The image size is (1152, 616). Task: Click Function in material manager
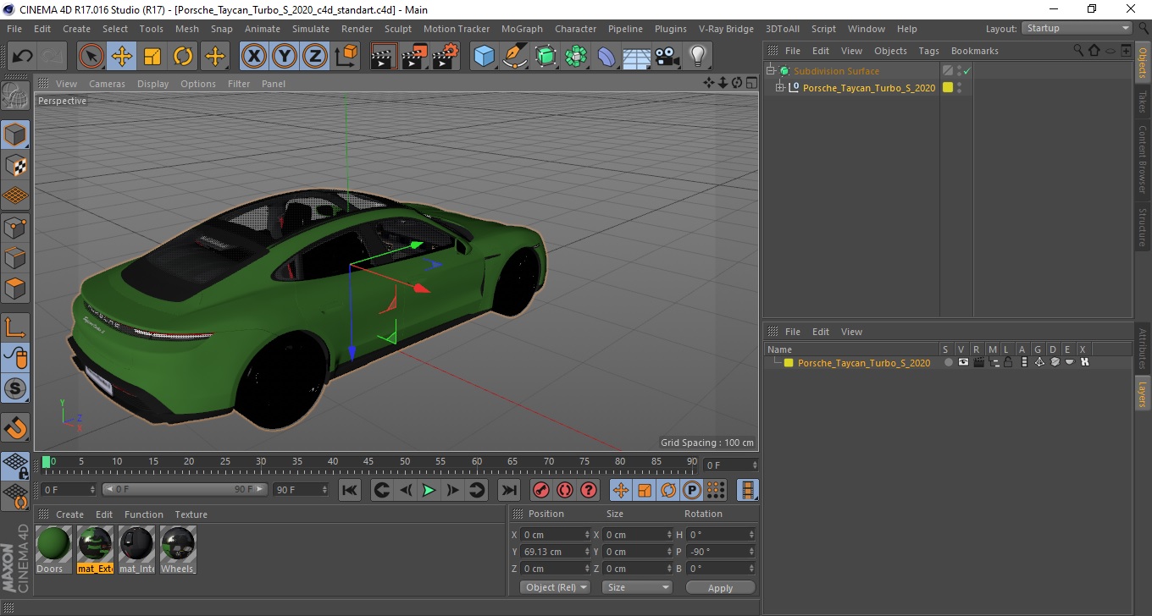point(144,514)
